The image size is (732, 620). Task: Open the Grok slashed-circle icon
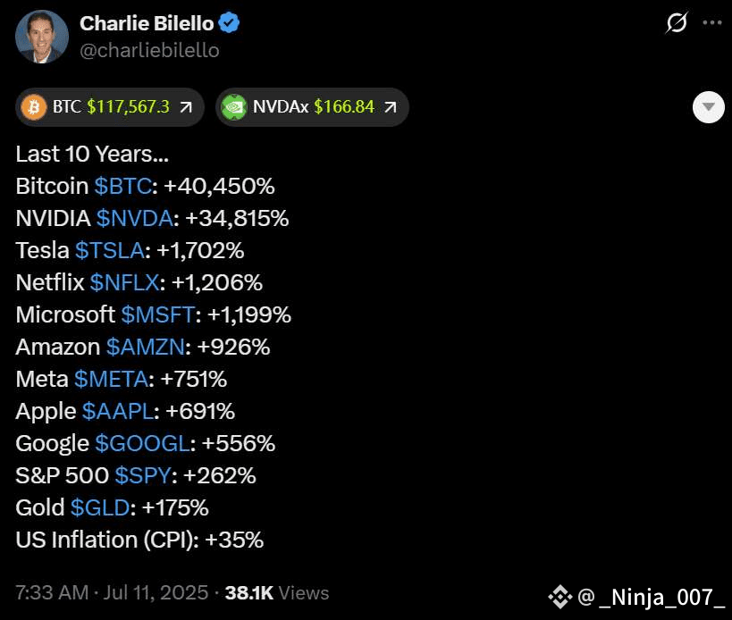point(676,23)
